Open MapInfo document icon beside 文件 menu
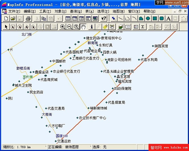 point(5,11)
